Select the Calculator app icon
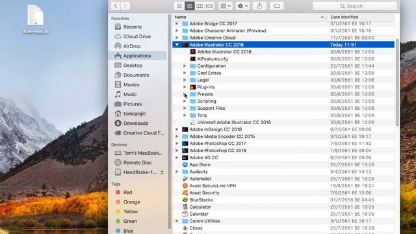Viewport: 416px width, 234px height. click(x=185, y=207)
